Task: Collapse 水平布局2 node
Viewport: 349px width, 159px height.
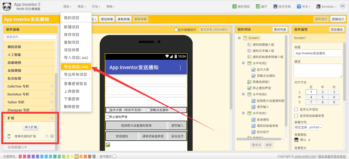Action: pyautogui.click(x=243, y=63)
